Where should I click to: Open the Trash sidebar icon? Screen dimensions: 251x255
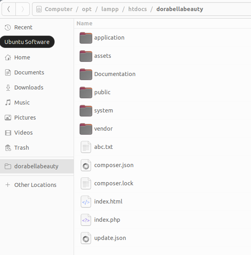point(8,148)
